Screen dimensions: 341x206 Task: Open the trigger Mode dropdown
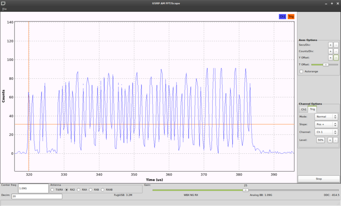click(x=326, y=117)
